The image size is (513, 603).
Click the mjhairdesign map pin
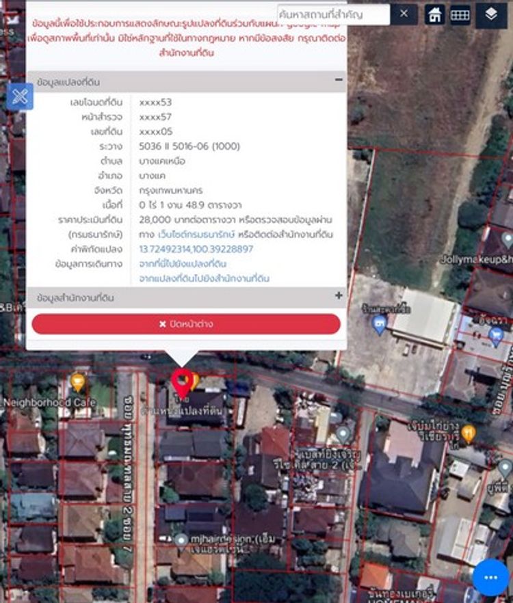(x=181, y=541)
